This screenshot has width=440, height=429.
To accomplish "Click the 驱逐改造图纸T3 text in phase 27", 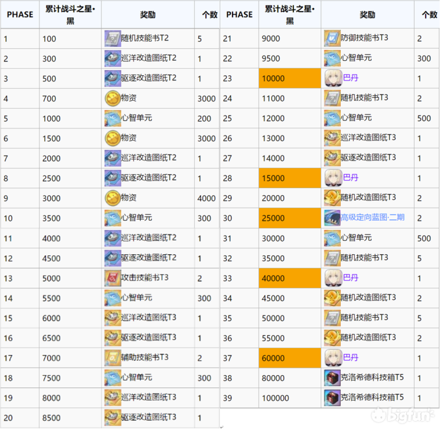I will [368, 157].
